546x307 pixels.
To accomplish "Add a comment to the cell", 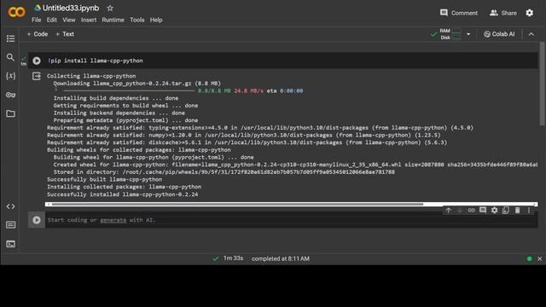I will (483, 211).
